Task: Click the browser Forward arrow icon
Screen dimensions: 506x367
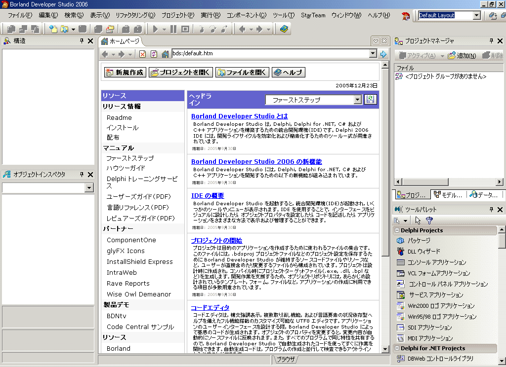Action: (x=122, y=54)
